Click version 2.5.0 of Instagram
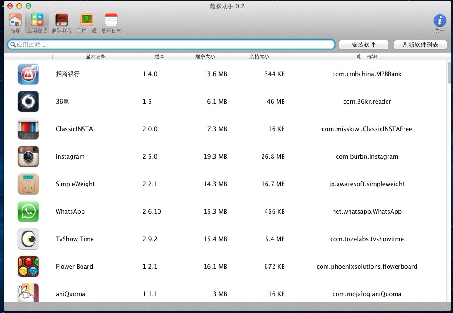This screenshot has width=453, height=313. point(150,156)
